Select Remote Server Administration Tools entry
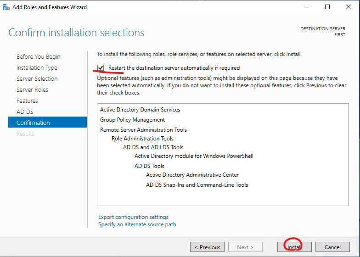Viewport: 360px width, 257px height. click(143, 130)
